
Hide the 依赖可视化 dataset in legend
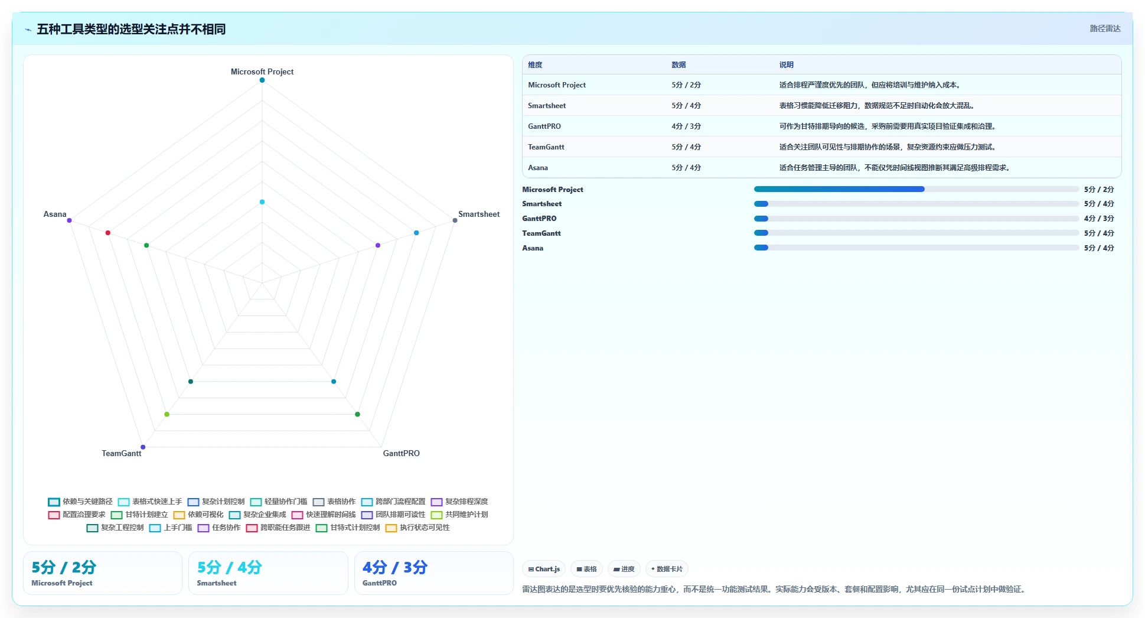click(198, 515)
